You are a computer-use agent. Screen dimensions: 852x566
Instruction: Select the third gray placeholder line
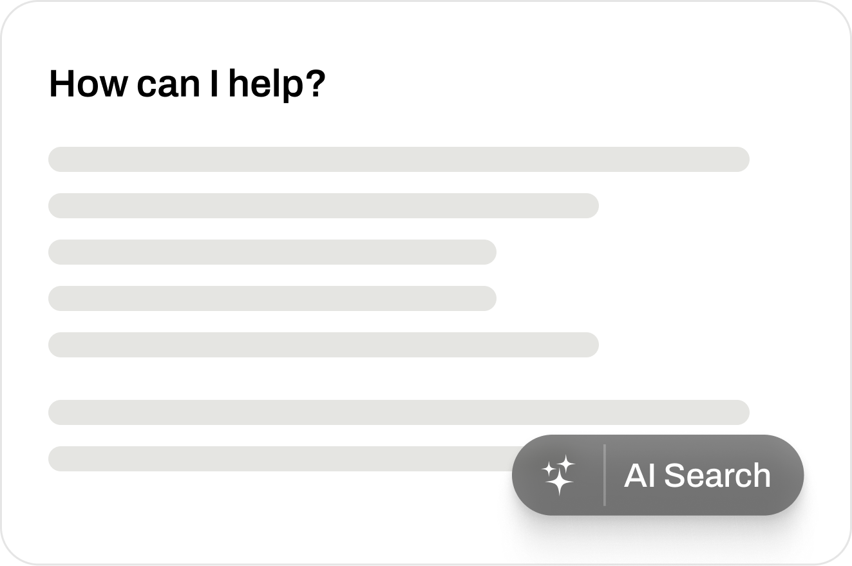coord(272,252)
